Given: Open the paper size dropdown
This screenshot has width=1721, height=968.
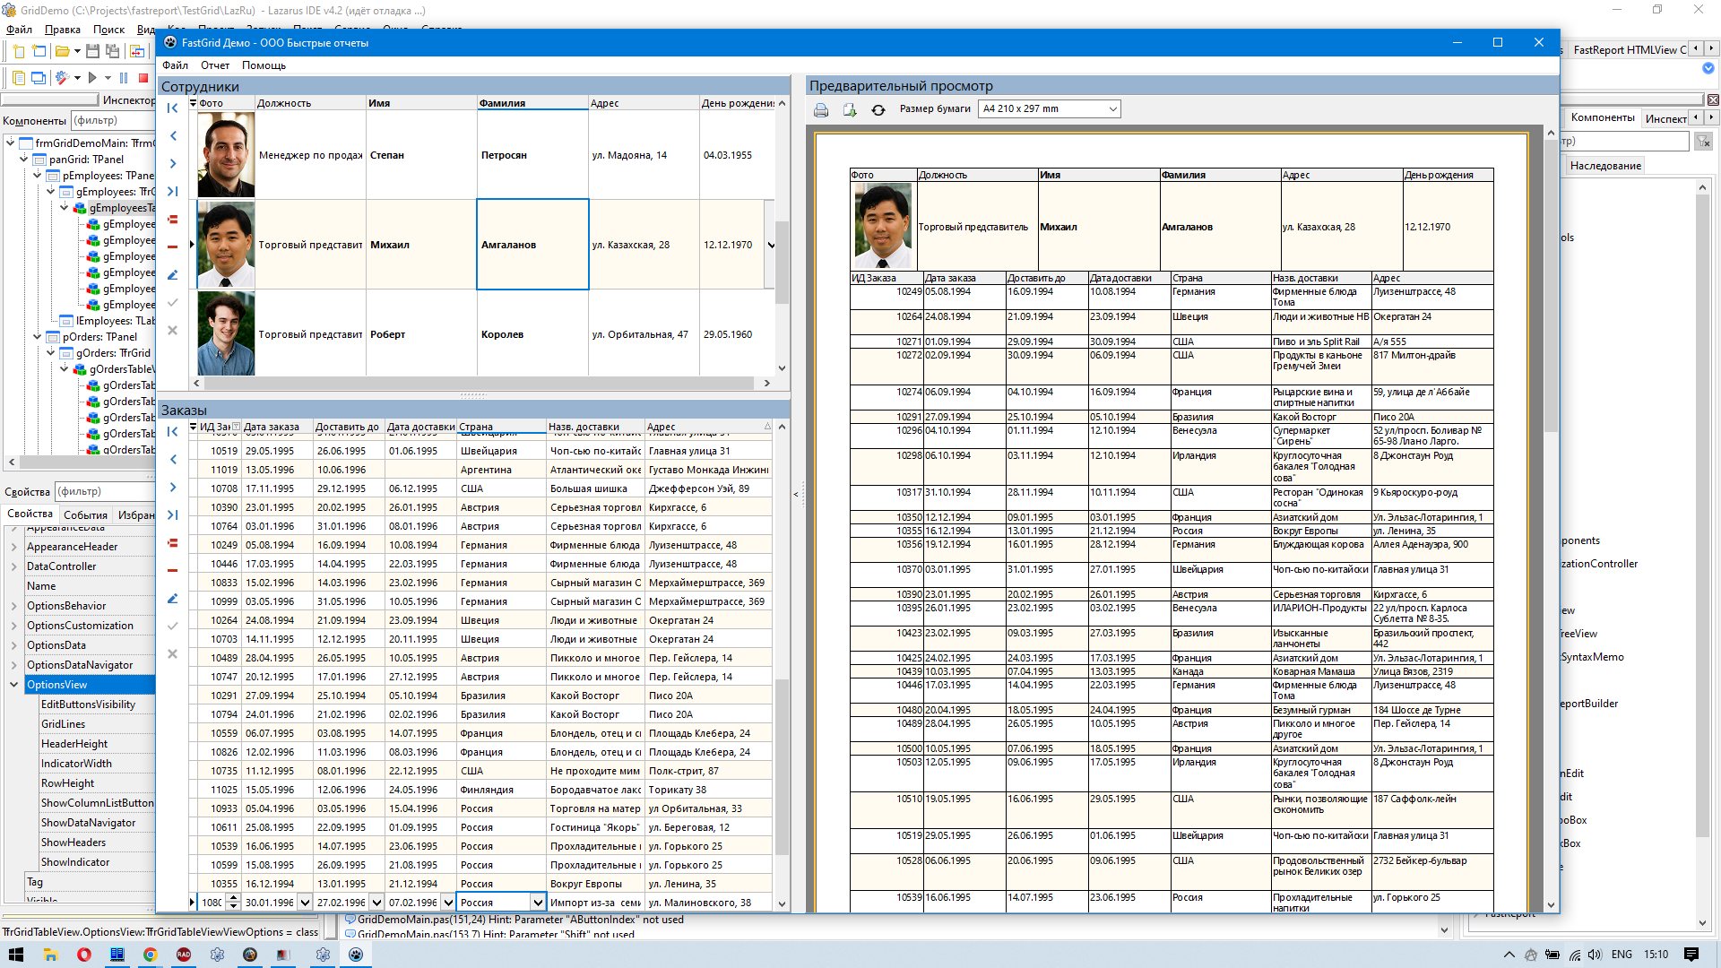Looking at the screenshot, I should pyautogui.click(x=1112, y=109).
